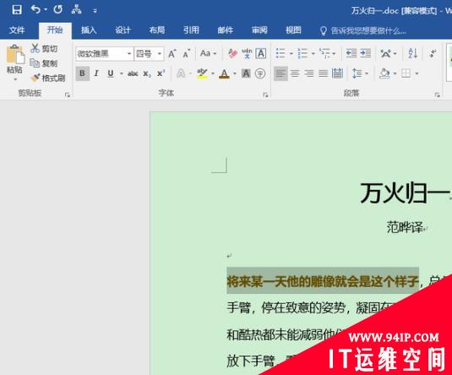Open text effects outlined A icon
The image size is (452, 375).
[181, 73]
